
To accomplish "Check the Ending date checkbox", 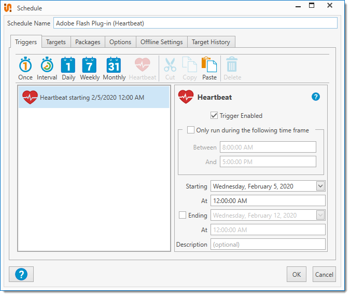I will point(183,215).
